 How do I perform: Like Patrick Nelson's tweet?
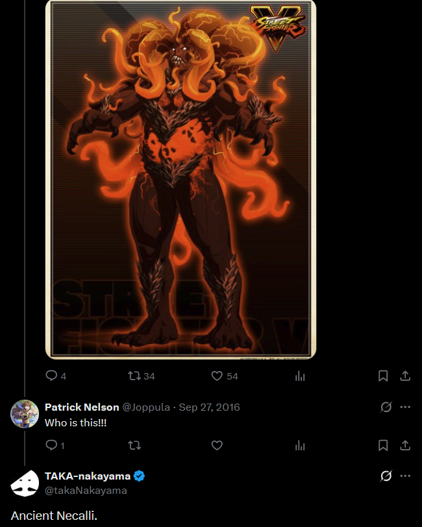click(x=217, y=445)
